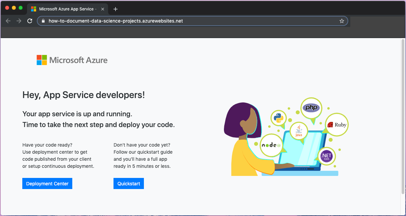Open a new browser tab
This screenshot has height=216, width=406.
(x=115, y=9)
